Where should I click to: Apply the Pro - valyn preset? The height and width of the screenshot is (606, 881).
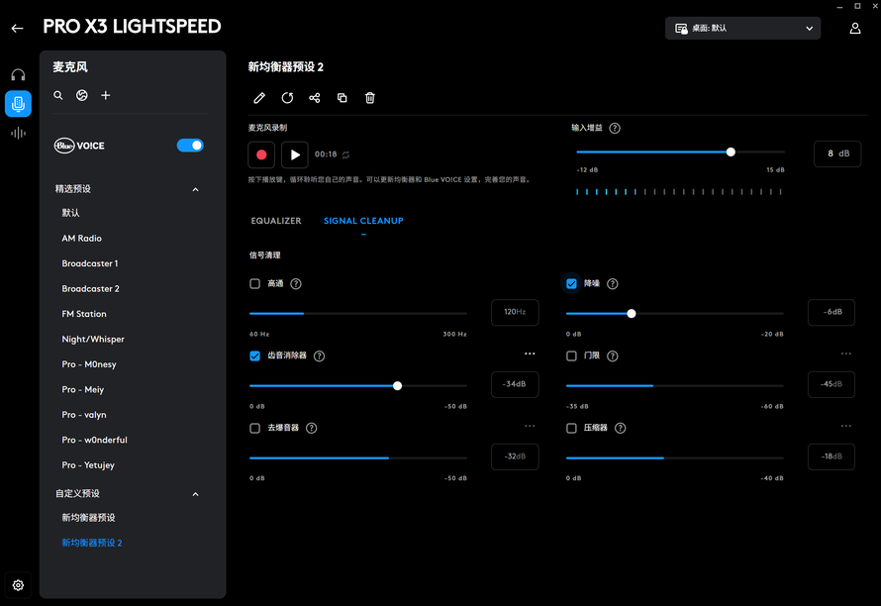pyautogui.click(x=84, y=415)
